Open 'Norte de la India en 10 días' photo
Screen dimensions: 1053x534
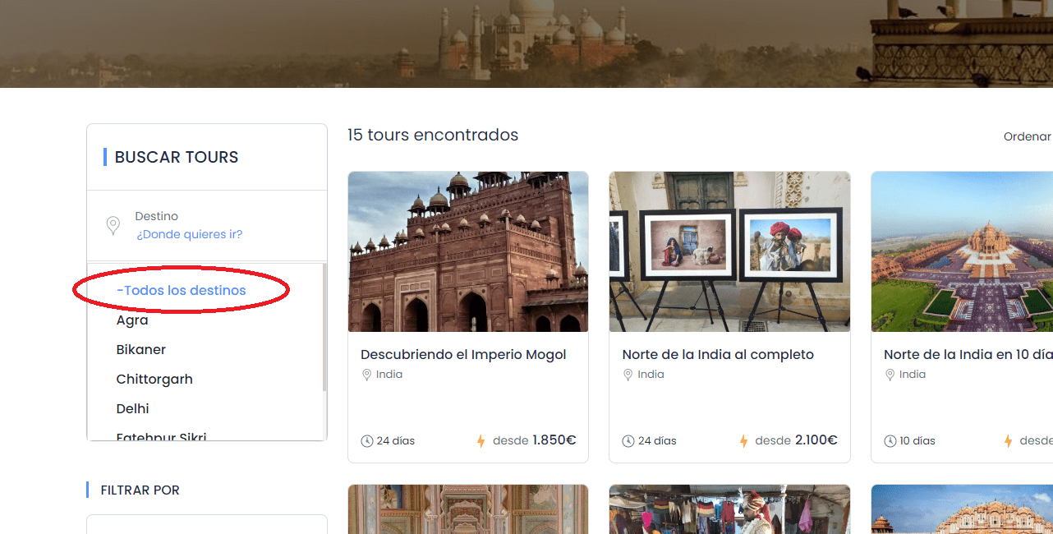tap(962, 251)
